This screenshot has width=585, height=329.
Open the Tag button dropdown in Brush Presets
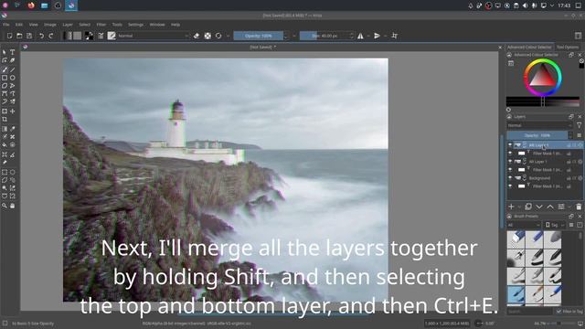[x=555, y=225]
